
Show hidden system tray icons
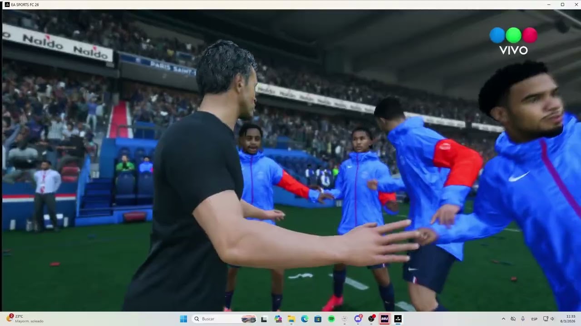pos(503,319)
